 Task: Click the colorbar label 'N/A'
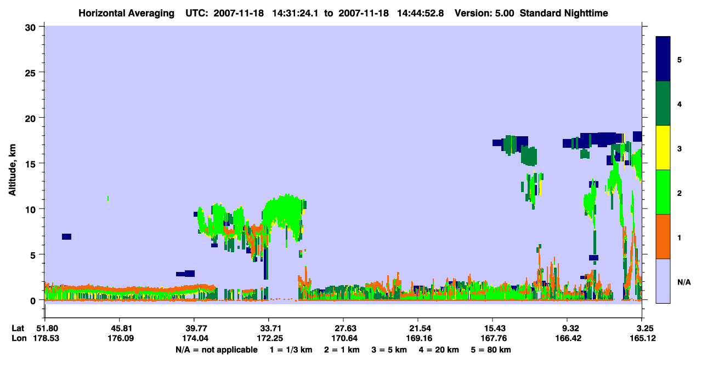click(x=684, y=282)
